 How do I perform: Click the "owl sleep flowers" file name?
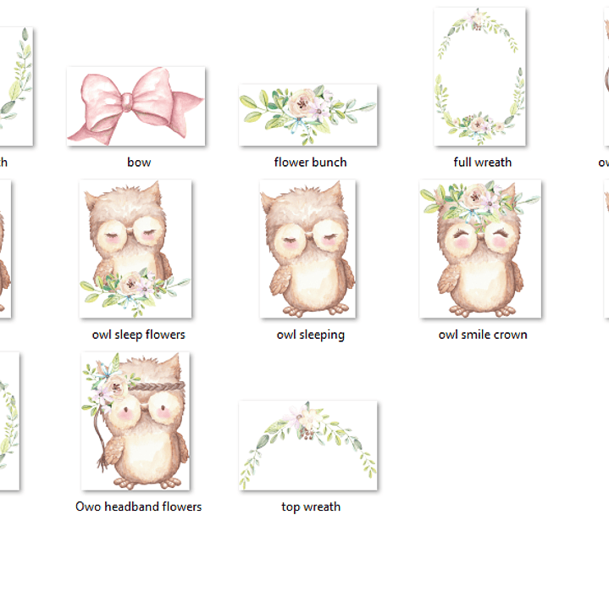click(x=139, y=335)
